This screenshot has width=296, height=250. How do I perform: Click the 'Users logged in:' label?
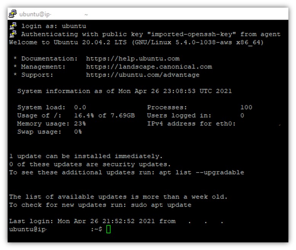179,115
